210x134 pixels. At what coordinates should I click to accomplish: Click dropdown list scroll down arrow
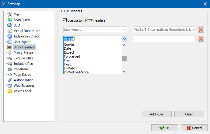(x=124, y=72)
